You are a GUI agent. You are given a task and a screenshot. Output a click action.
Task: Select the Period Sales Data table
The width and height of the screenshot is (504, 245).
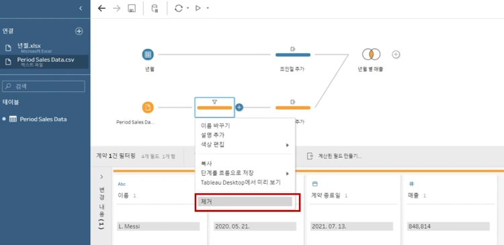(x=43, y=119)
